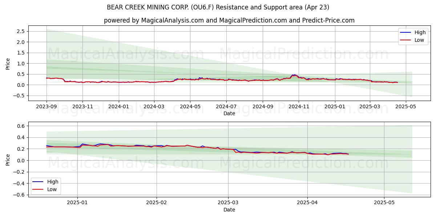Image resolution: width=436 pixels, height=218 pixels.
Task: Click the '2023-09' tick label on top chart
Action: [47, 106]
